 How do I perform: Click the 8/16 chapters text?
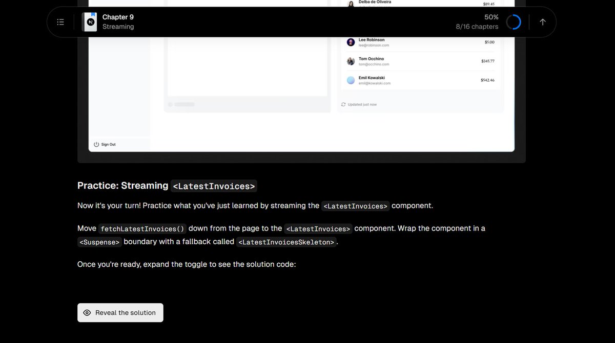[x=477, y=27]
